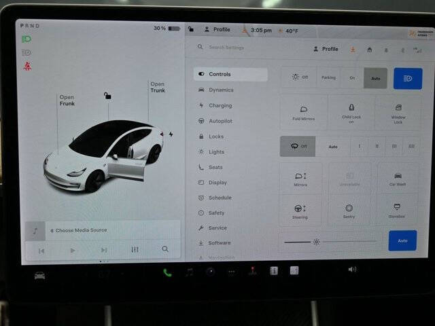Set wipers to speed III
Image resolution: width=435 pixels, height=326 pixels.
(394, 146)
